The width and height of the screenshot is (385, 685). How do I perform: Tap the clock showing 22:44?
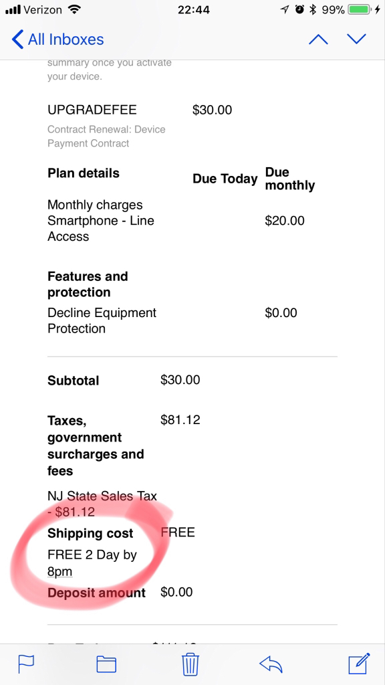[x=192, y=9]
